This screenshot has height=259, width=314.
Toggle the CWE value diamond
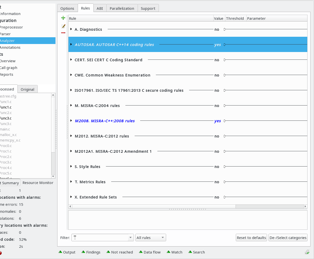tap(224, 75)
